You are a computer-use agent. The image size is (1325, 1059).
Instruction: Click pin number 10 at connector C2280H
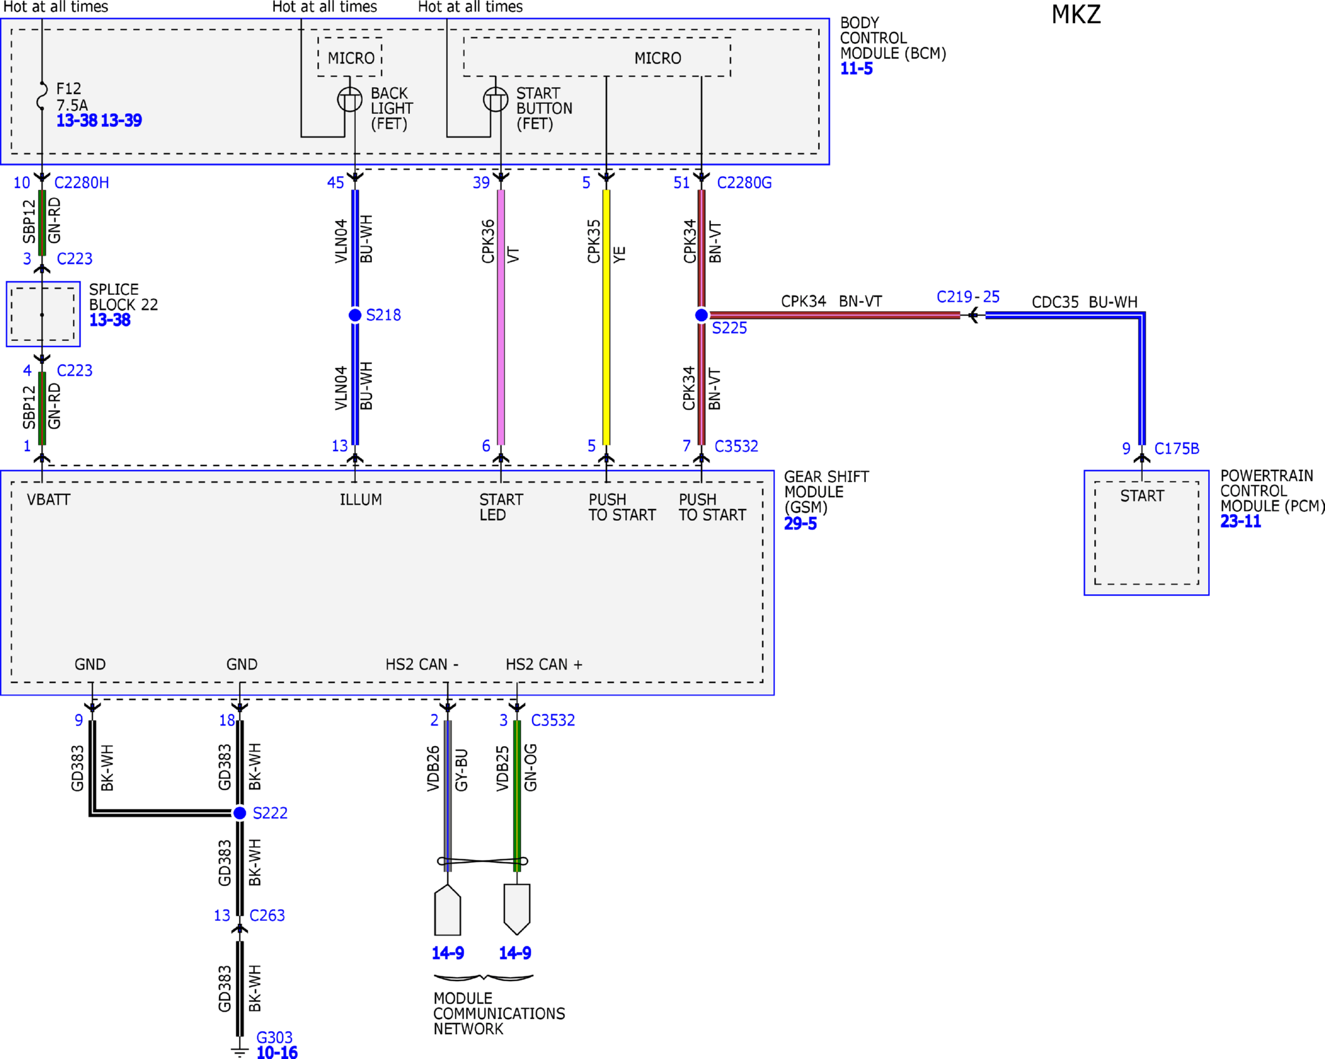pyautogui.click(x=22, y=182)
